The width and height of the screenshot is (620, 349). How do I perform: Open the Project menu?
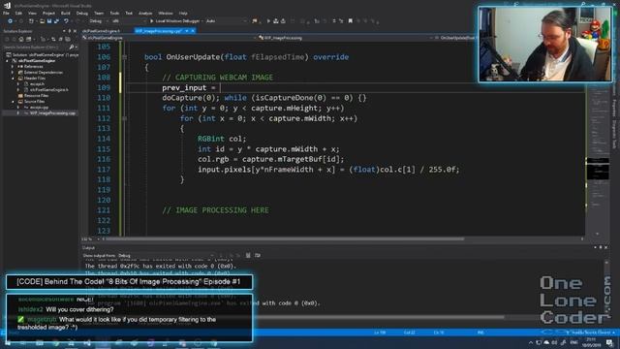48,13
